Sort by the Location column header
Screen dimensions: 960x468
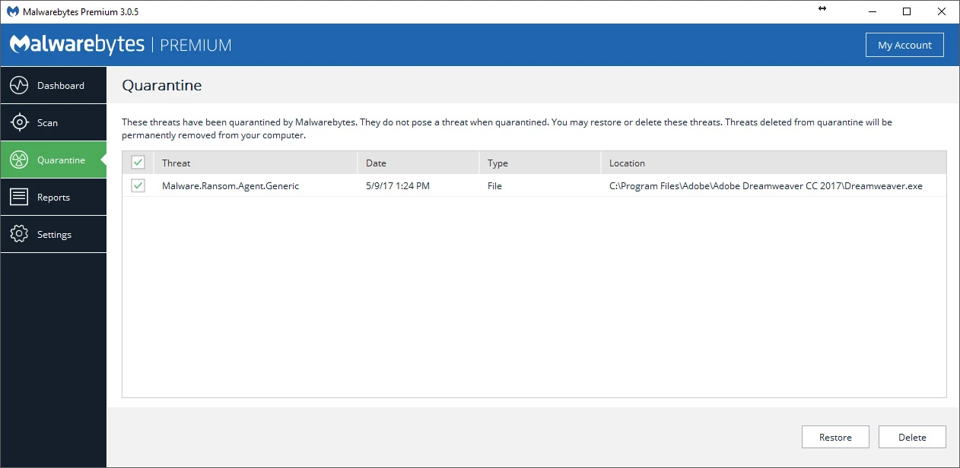click(x=774, y=163)
